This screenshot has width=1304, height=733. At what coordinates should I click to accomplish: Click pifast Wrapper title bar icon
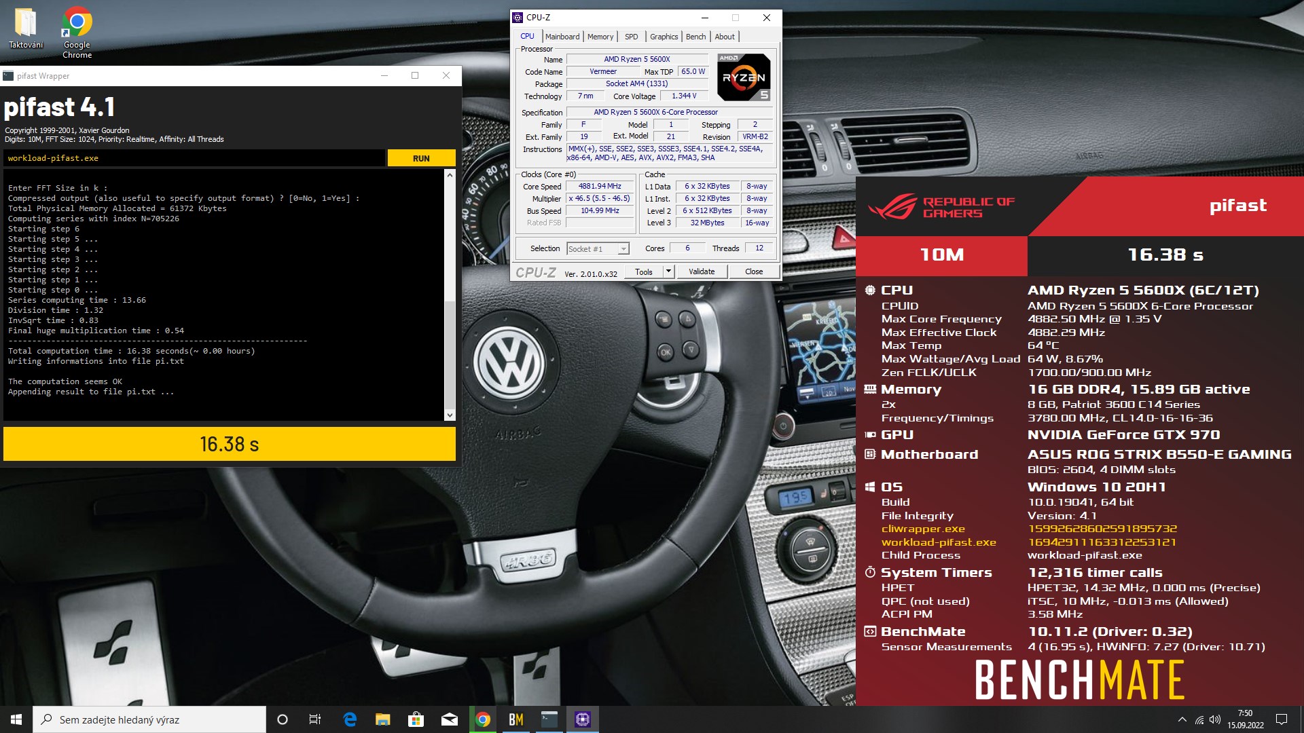[x=9, y=75]
